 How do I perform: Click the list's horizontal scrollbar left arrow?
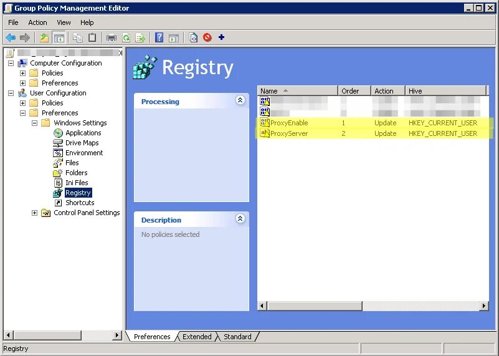tap(262, 306)
